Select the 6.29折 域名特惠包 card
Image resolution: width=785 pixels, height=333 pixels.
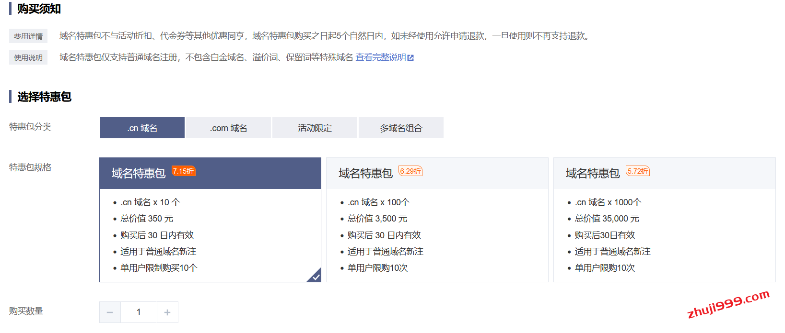(437, 220)
